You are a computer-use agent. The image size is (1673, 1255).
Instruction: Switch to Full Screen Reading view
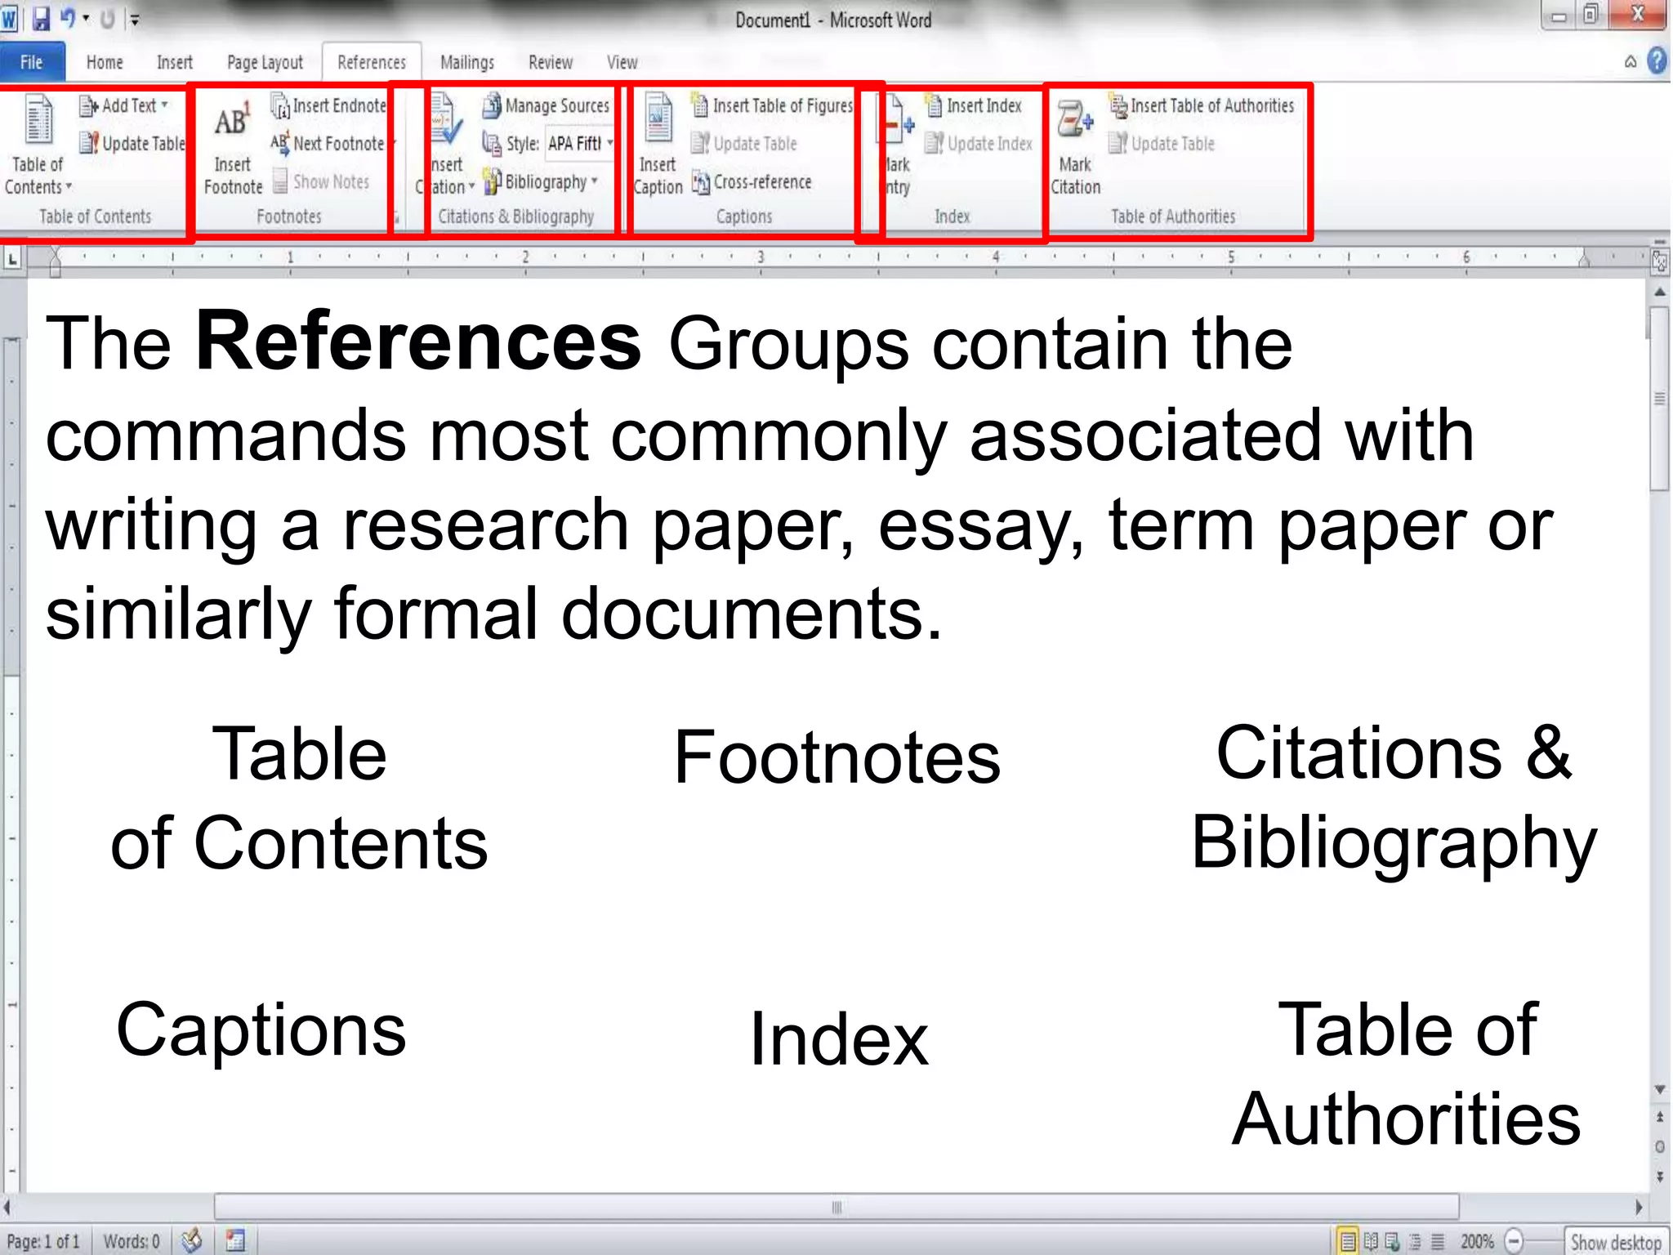click(x=1372, y=1242)
